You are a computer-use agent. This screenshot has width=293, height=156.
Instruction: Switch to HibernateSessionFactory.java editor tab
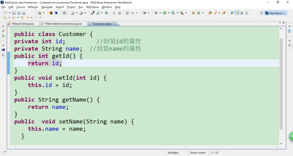63,24
